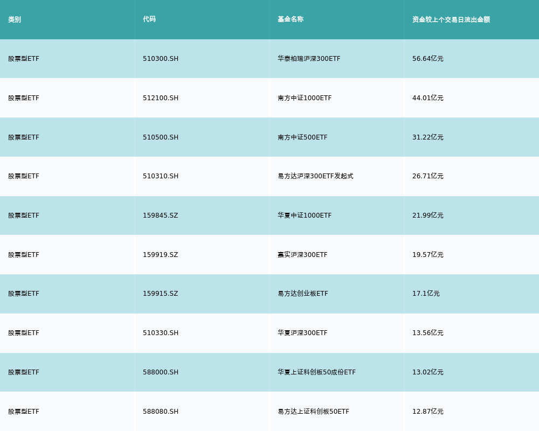Image resolution: width=539 pixels, height=431 pixels.
Task: Click 股票型ETF in the 159915.SZ row
Action: coord(24,294)
